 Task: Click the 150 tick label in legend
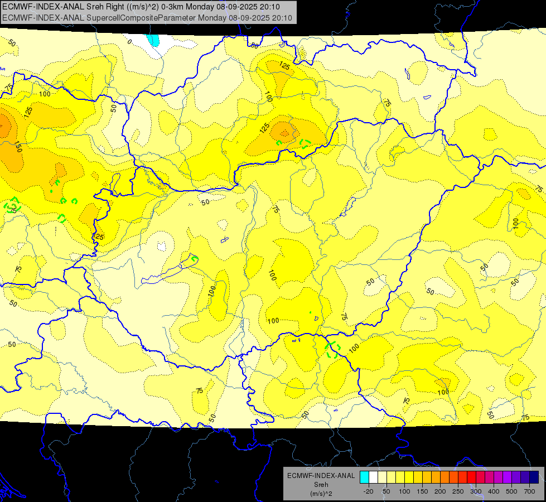[x=422, y=491]
